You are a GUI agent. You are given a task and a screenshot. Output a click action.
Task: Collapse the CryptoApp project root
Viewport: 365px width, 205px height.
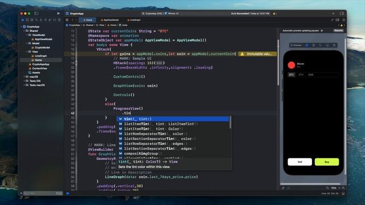(x=22, y=27)
